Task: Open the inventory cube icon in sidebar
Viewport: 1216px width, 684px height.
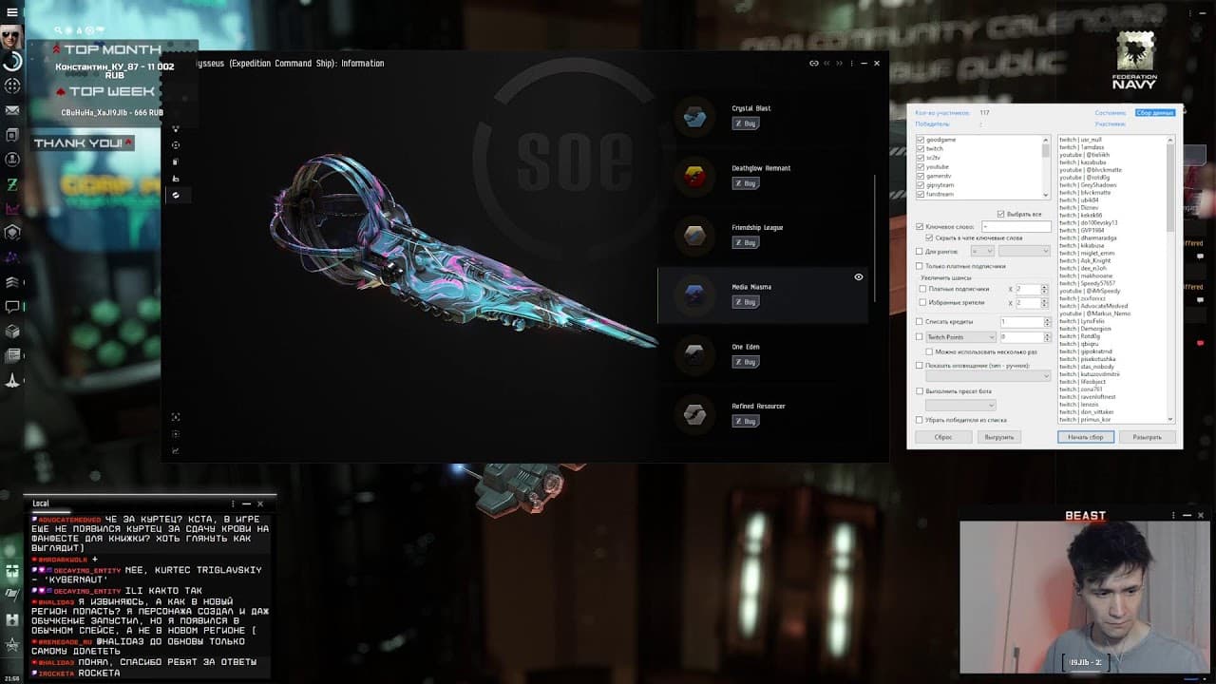Action: [x=12, y=332]
